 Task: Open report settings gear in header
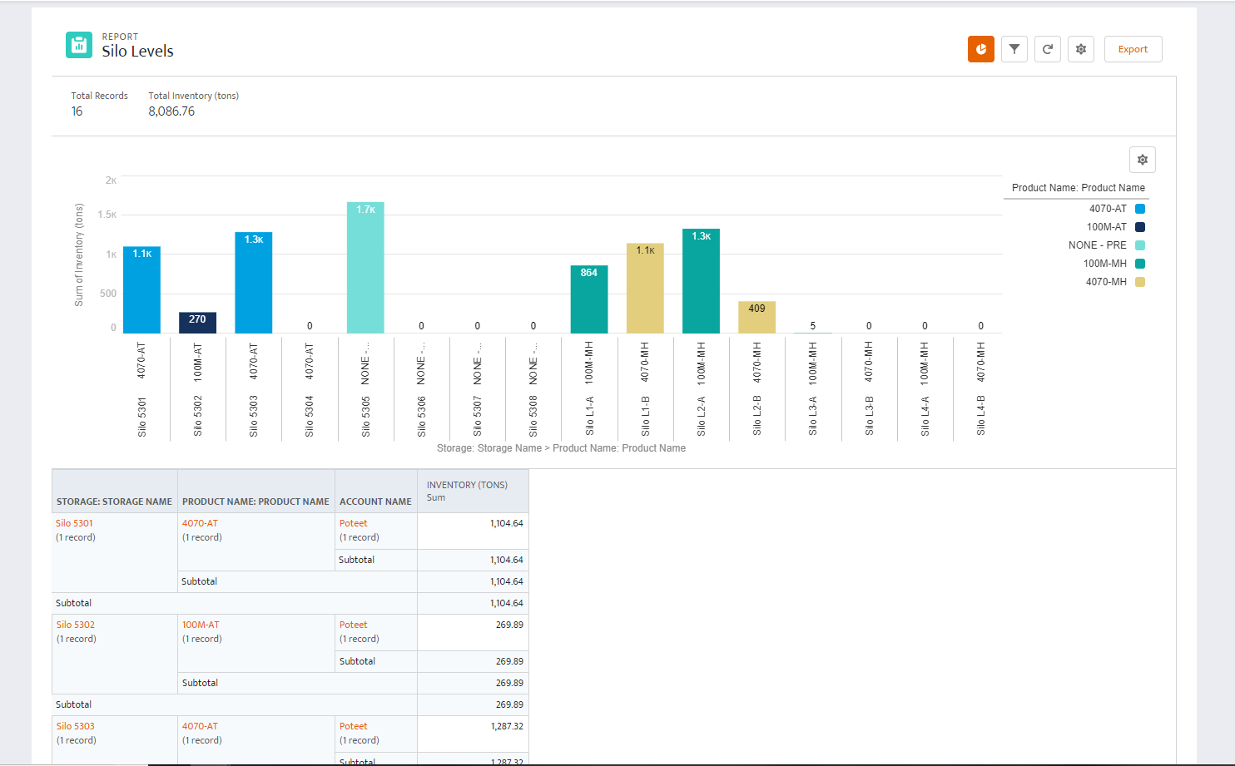[x=1081, y=49]
